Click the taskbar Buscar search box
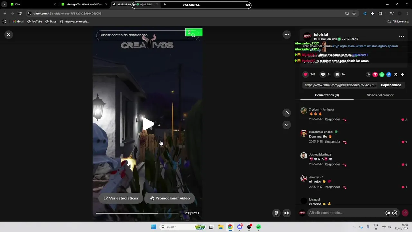Viewport: 412px width, 232px height. (x=183, y=227)
